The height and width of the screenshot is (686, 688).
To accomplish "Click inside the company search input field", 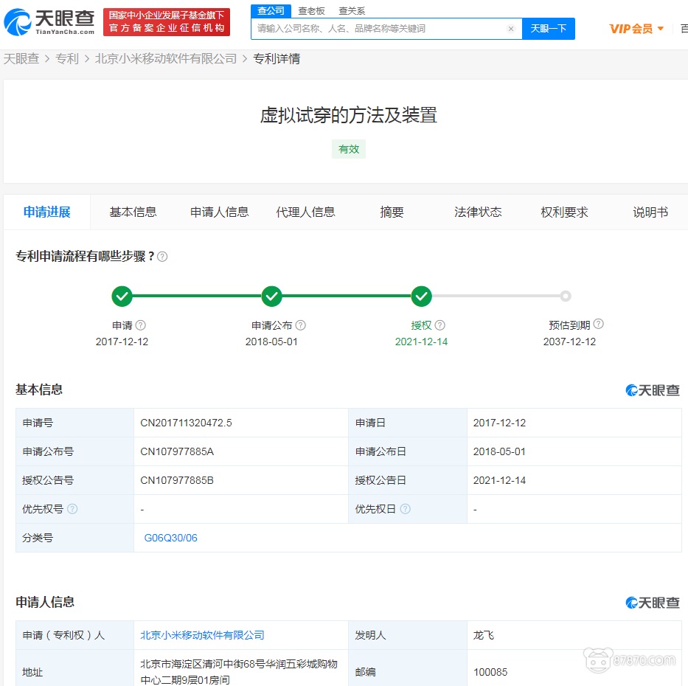I will (x=376, y=28).
